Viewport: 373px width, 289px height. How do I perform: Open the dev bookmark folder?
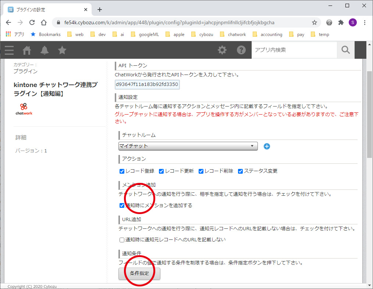(x=98, y=35)
